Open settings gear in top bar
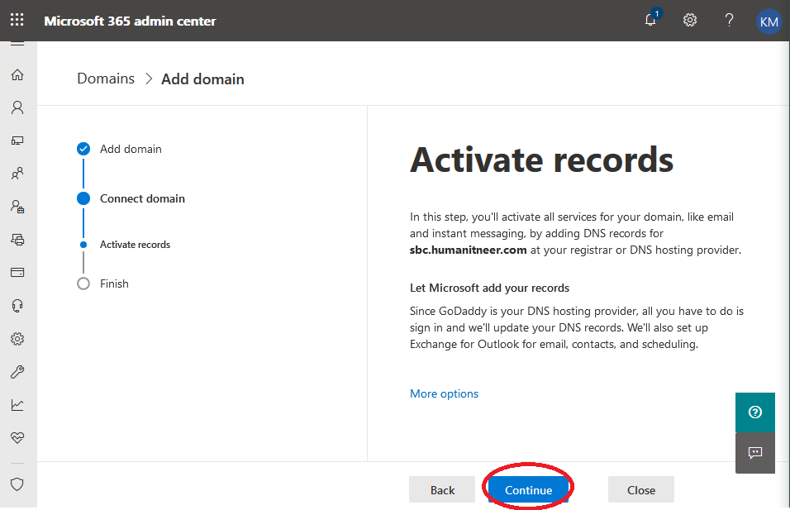 pos(690,20)
